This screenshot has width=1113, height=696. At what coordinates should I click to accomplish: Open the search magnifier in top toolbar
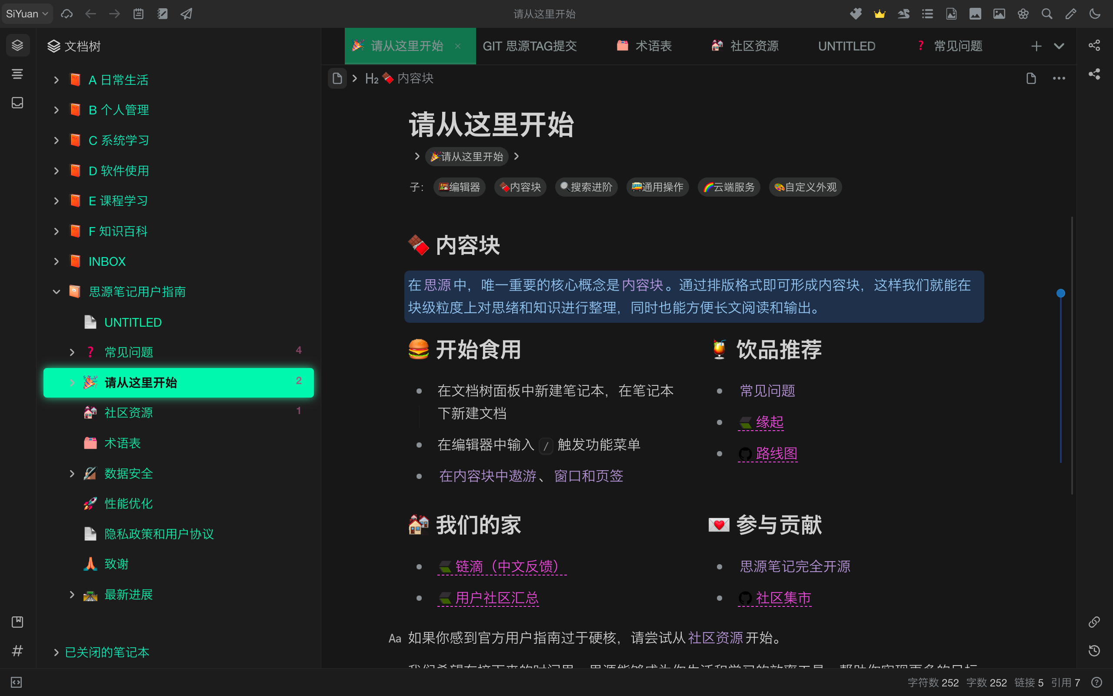(x=1047, y=14)
